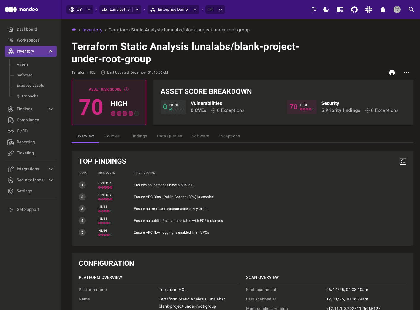Viewport: 420px width, 310px height.
Task: Navigate to Exposed assets in sidebar
Action: (30, 86)
